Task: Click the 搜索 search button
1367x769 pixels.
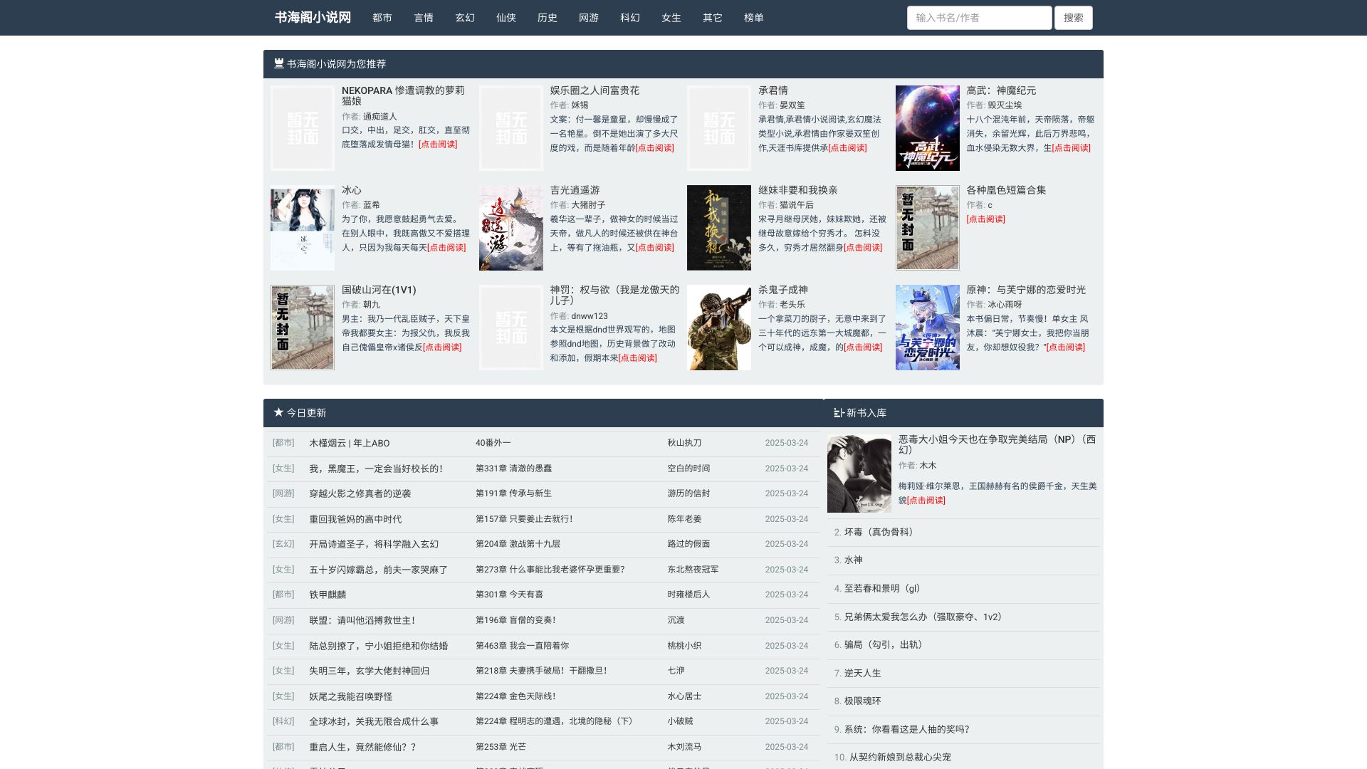Action: pos(1073,18)
